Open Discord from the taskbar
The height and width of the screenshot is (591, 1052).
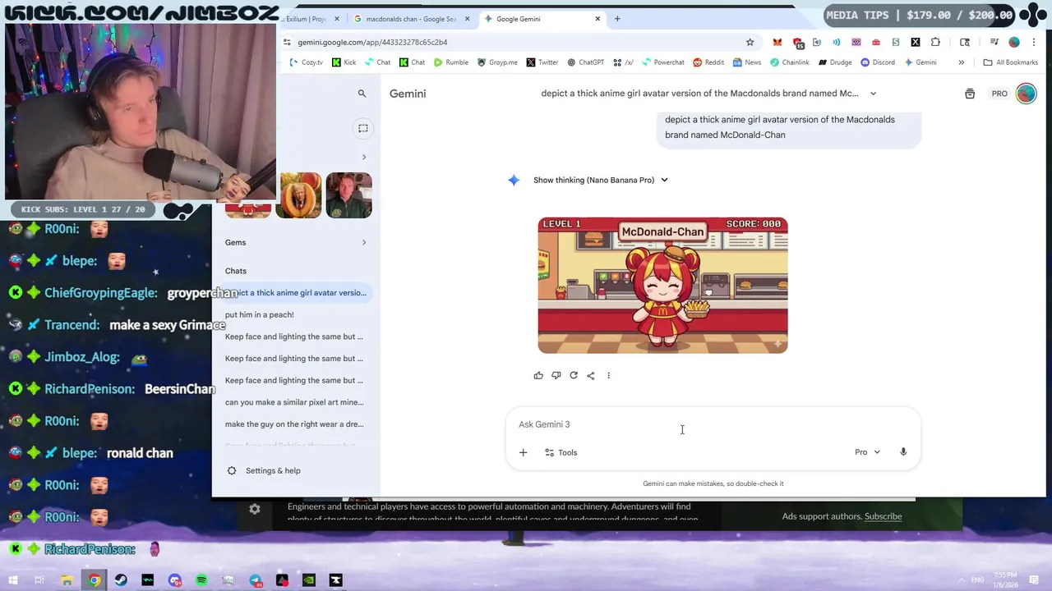[175, 580]
